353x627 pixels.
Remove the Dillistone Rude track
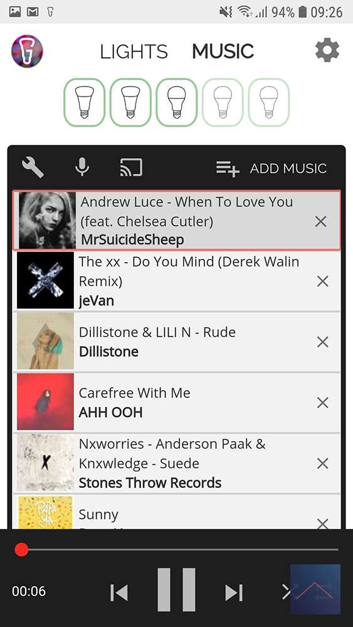tap(323, 342)
